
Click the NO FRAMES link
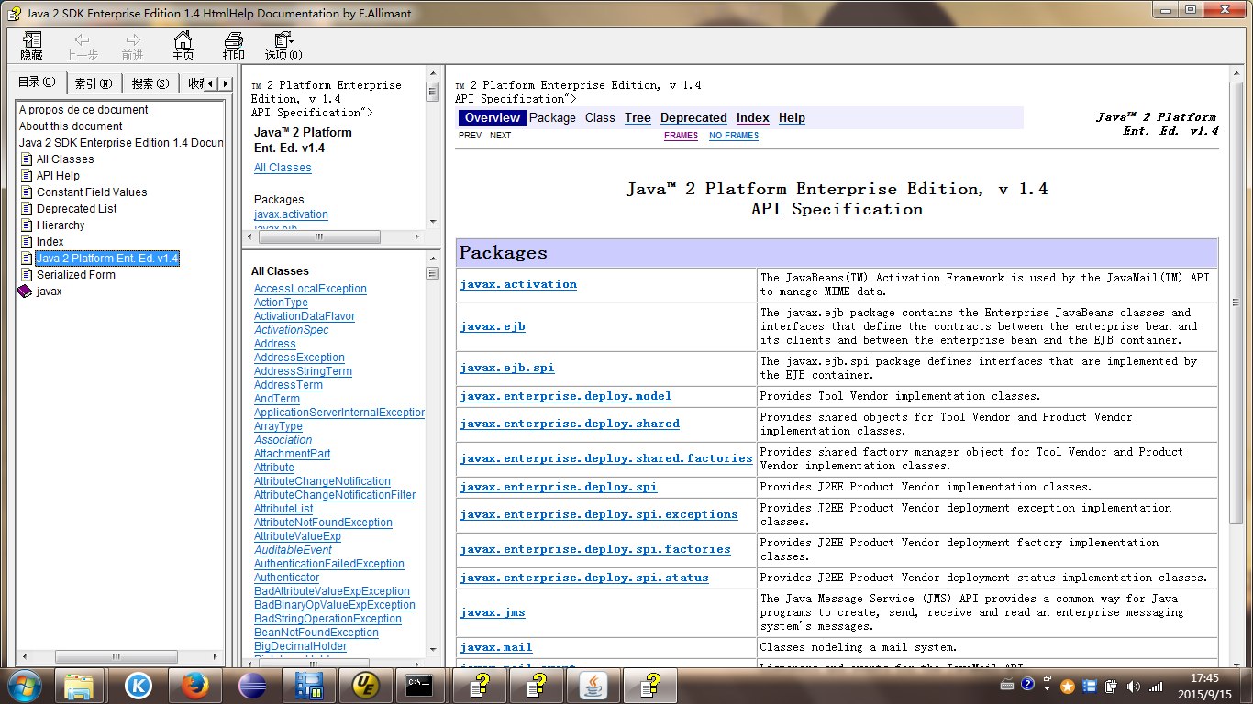[x=734, y=136]
